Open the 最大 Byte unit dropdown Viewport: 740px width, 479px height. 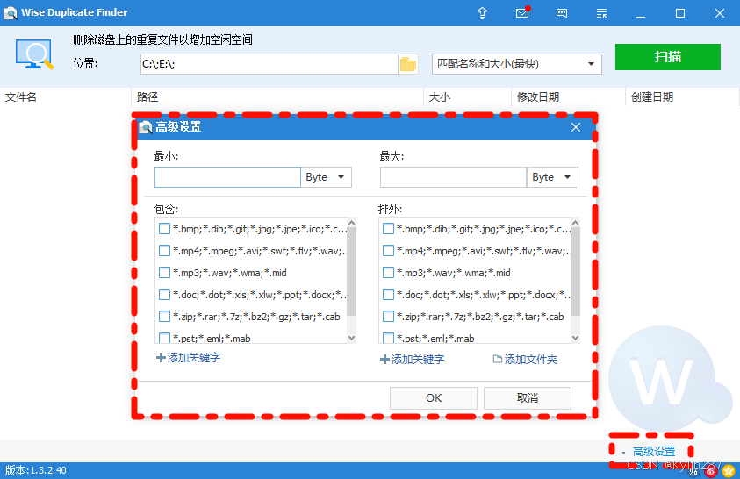[x=553, y=177]
